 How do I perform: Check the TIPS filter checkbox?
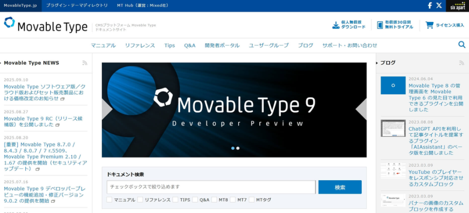(x=175, y=200)
